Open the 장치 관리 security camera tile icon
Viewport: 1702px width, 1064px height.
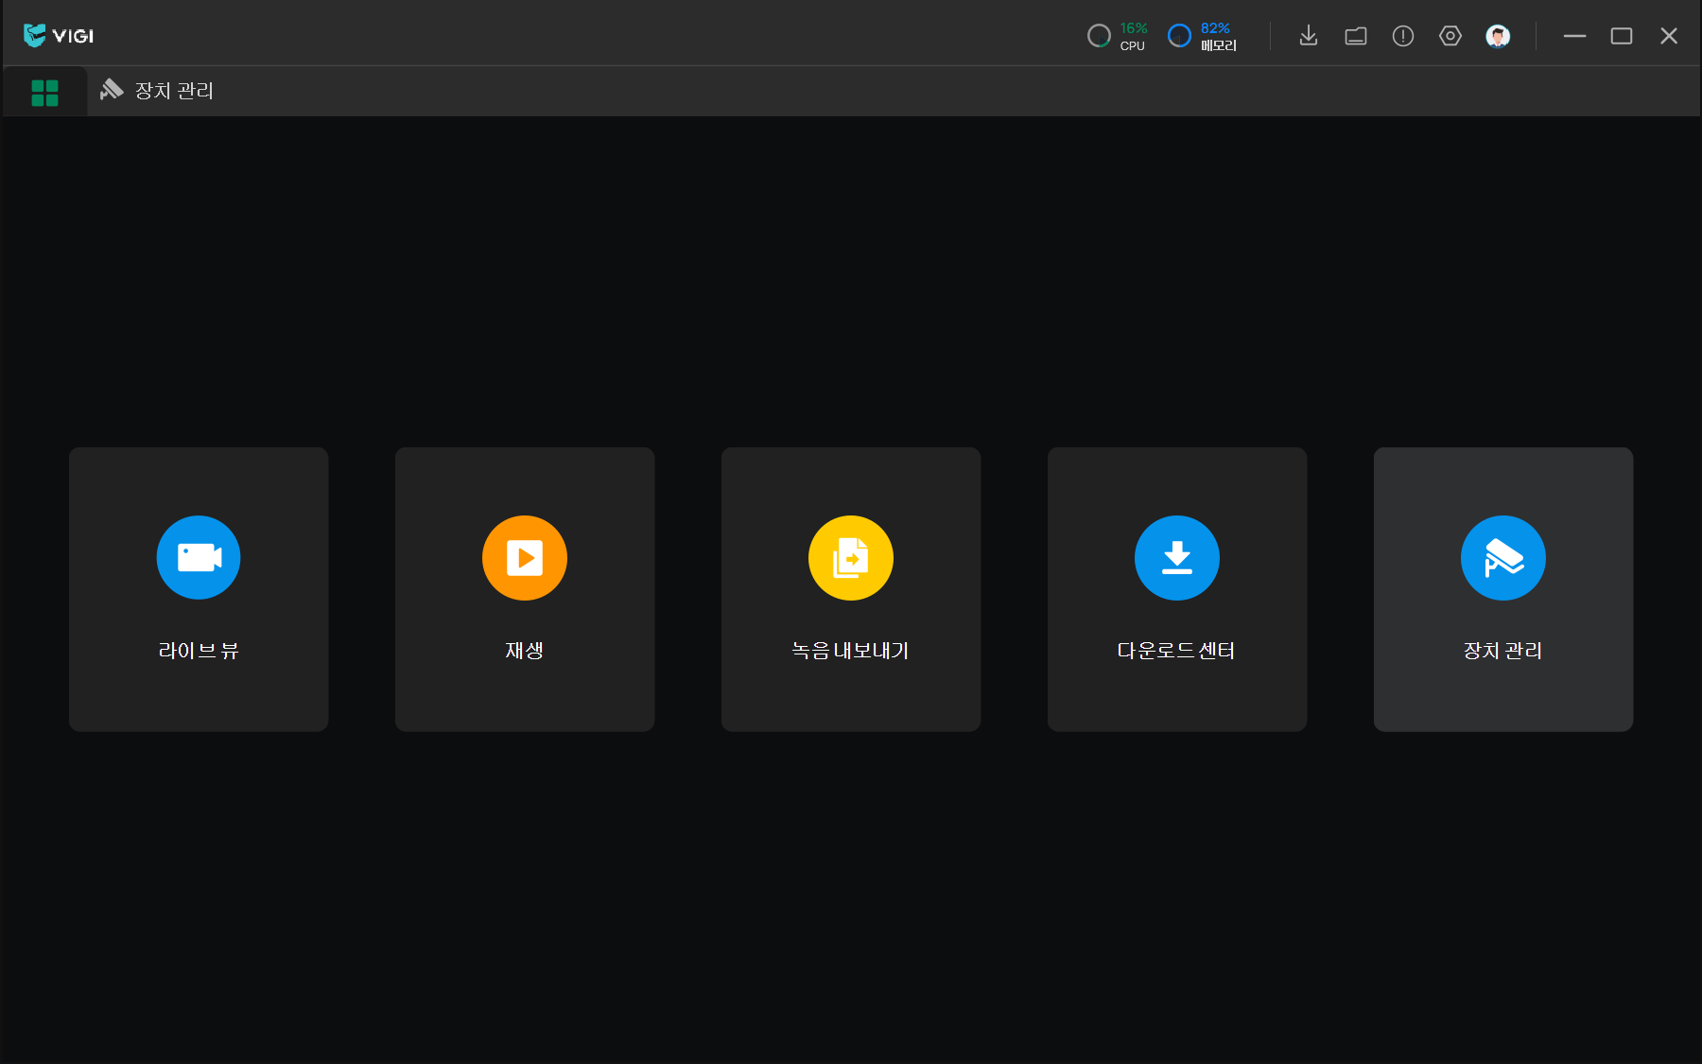(x=1503, y=557)
